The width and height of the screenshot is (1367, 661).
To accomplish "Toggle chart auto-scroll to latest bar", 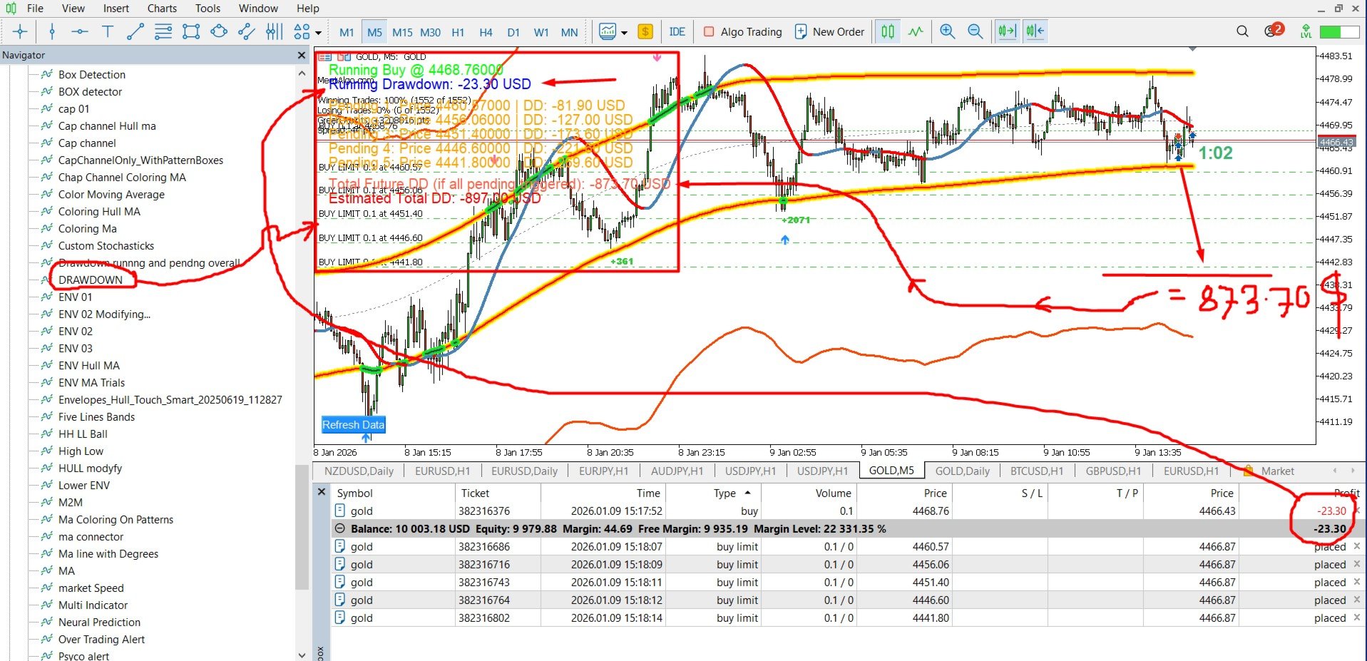I will [1007, 31].
